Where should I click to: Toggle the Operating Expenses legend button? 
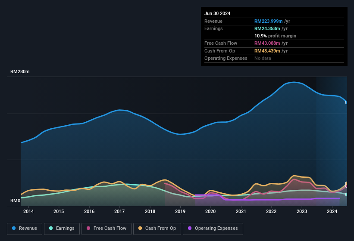pos(213,229)
